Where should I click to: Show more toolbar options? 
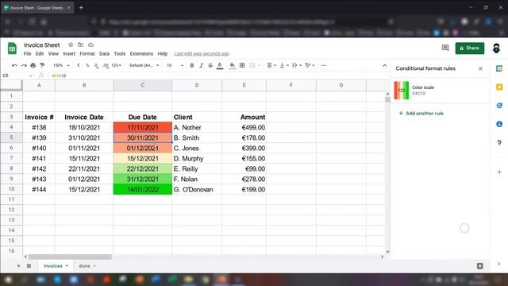[324, 65]
